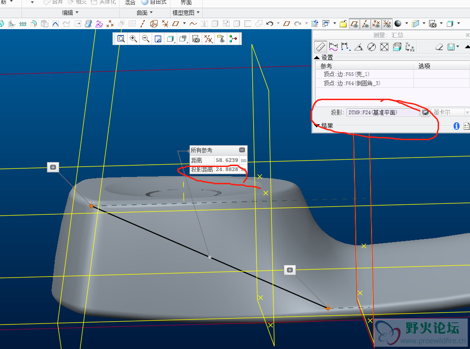Image resolution: width=470 pixels, height=349 pixels.
Task: Click the distance value 58.6239
Action: point(227,160)
